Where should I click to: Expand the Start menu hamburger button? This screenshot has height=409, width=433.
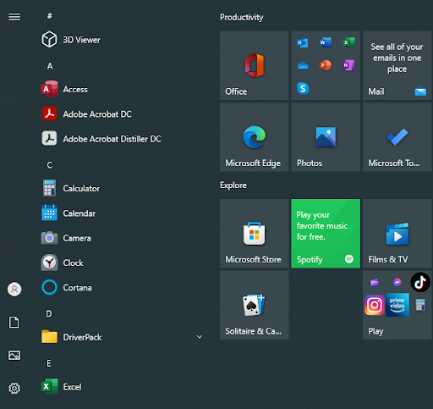tap(14, 17)
